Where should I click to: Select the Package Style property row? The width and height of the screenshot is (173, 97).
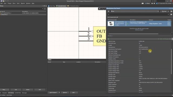click(x=139, y=78)
